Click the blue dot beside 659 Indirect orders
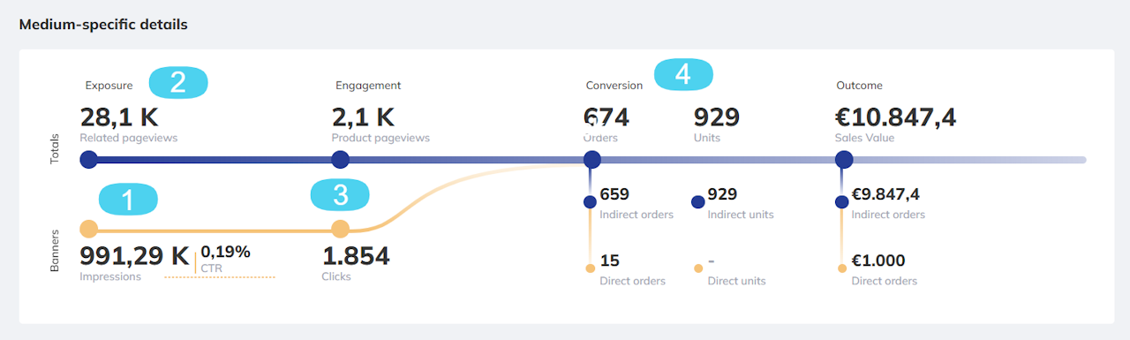 coord(590,202)
